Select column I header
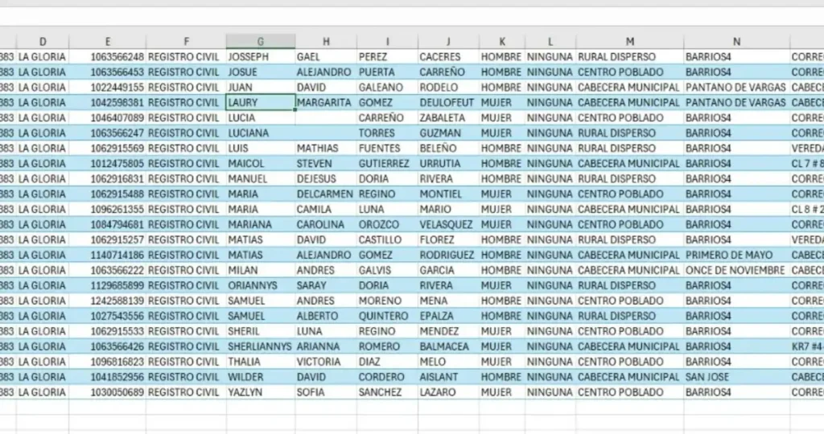Screen dimensions: 824x434 [387, 42]
